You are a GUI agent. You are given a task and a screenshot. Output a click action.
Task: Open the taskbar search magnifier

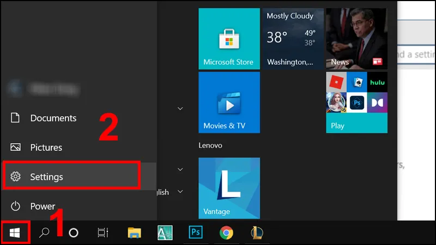(x=45, y=233)
